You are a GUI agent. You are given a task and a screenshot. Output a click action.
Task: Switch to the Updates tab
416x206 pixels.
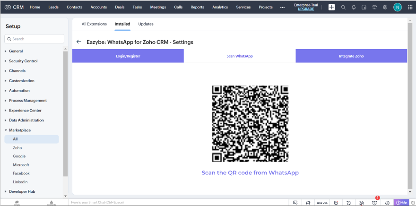point(146,24)
